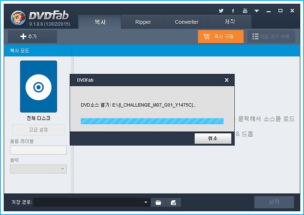Click the version text 9.1.8.8 (13/02/2015)
The width and height of the screenshot is (304, 215).
pos(50,24)
